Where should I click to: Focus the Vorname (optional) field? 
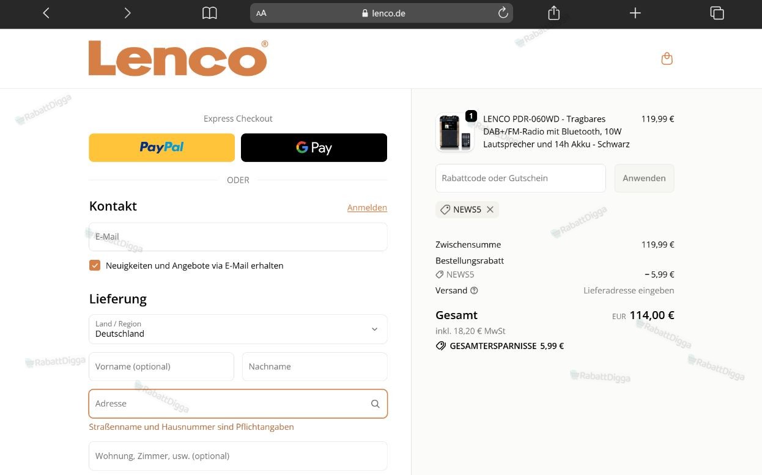[161, 366]
